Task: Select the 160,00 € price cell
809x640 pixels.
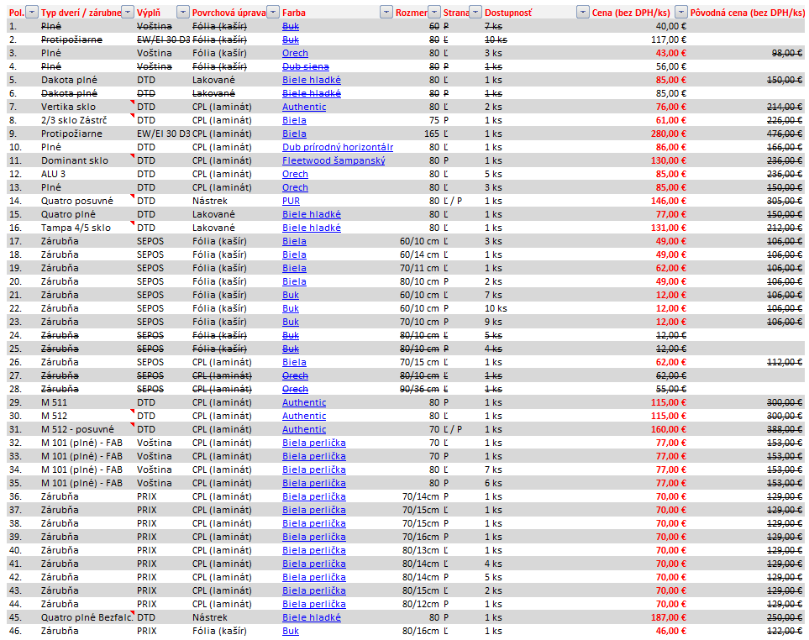Action: pos(668,429)
